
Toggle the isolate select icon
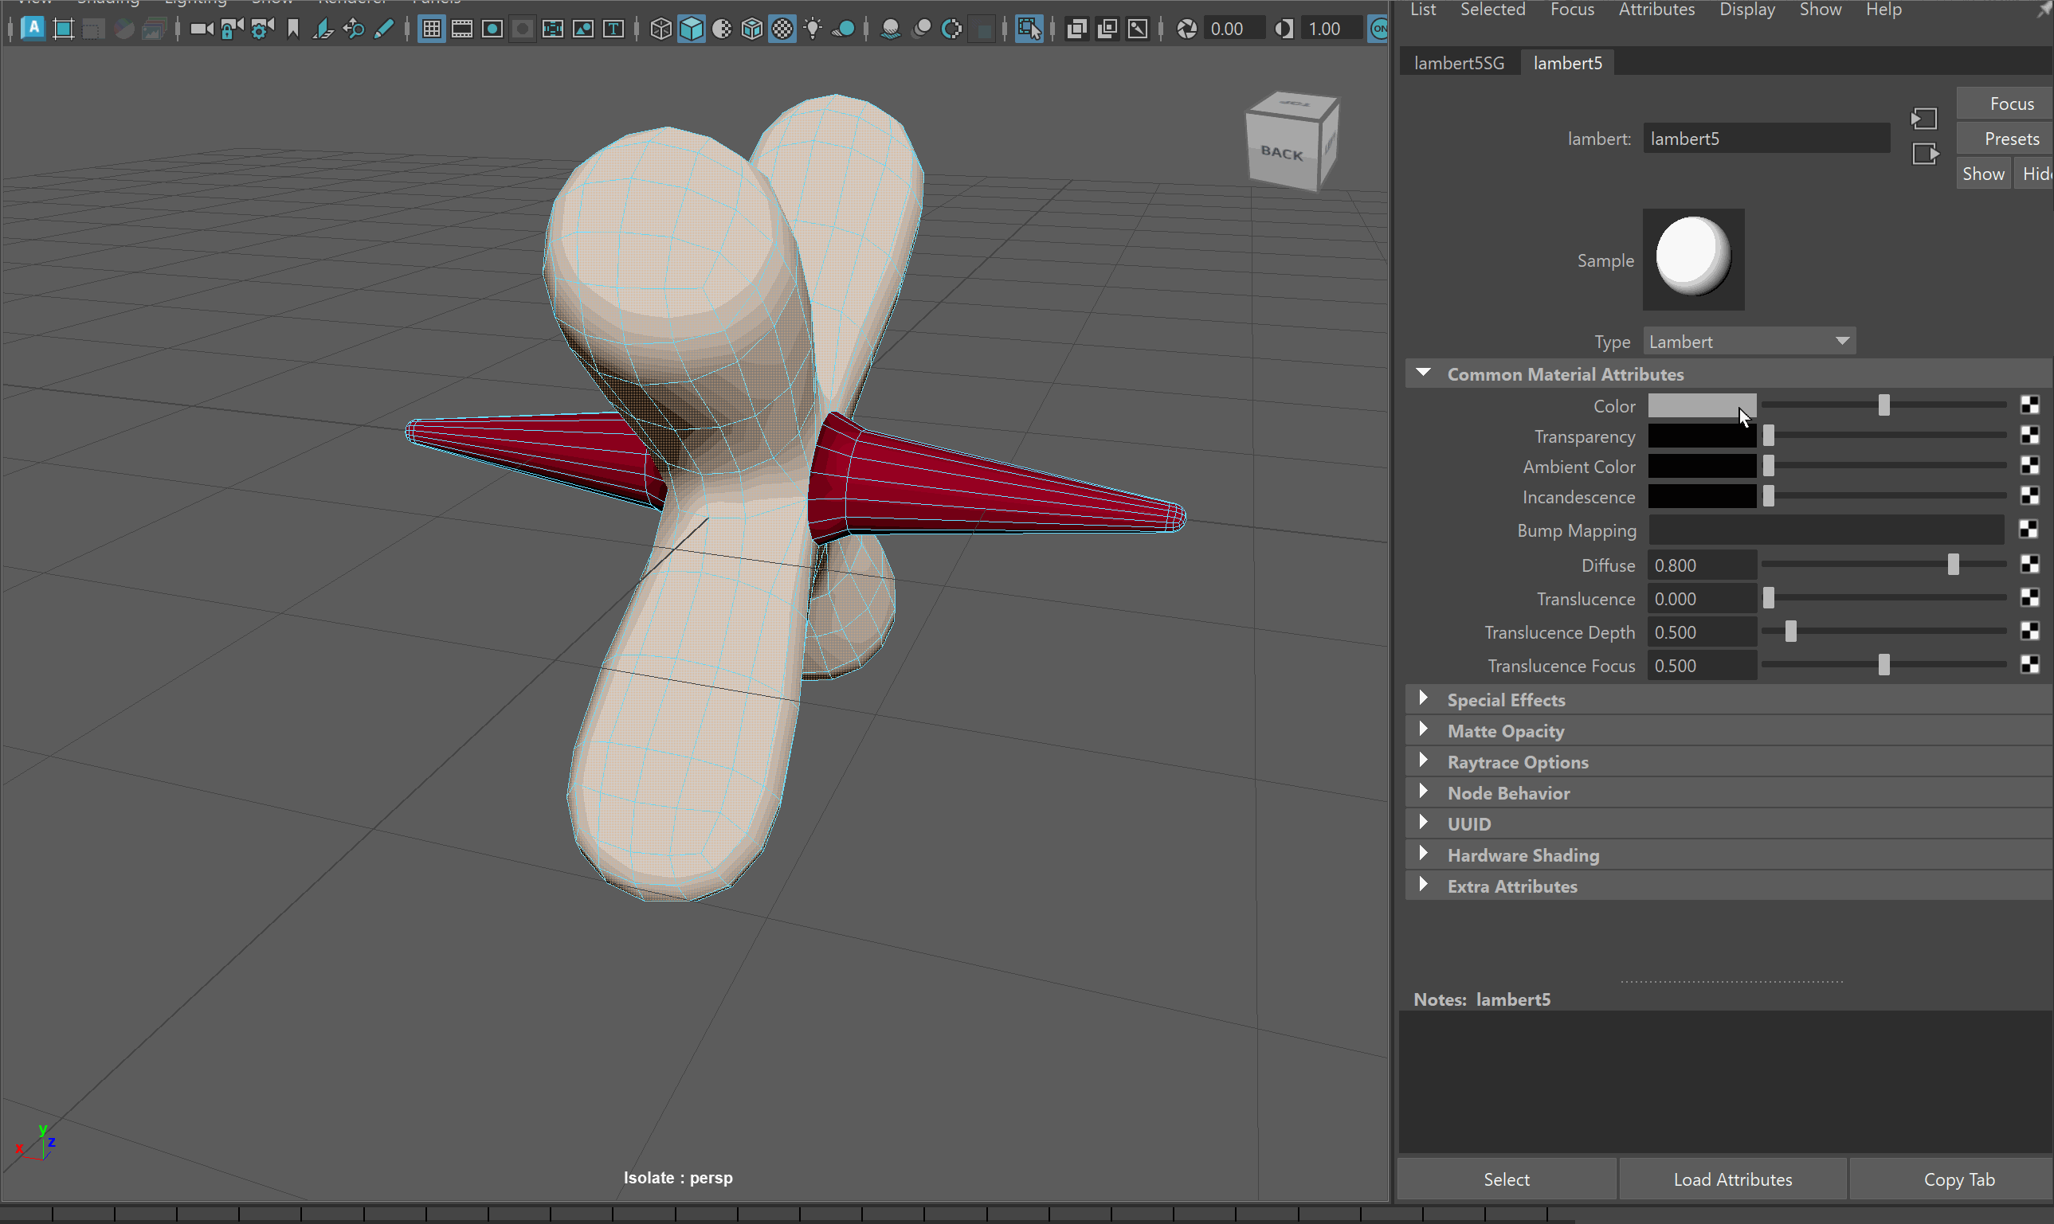[x=1029, y=29]
